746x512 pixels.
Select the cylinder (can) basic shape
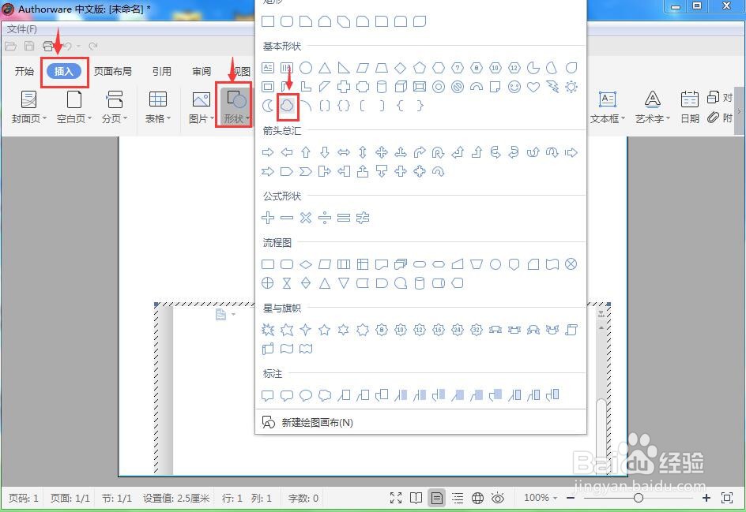point(382,87)
